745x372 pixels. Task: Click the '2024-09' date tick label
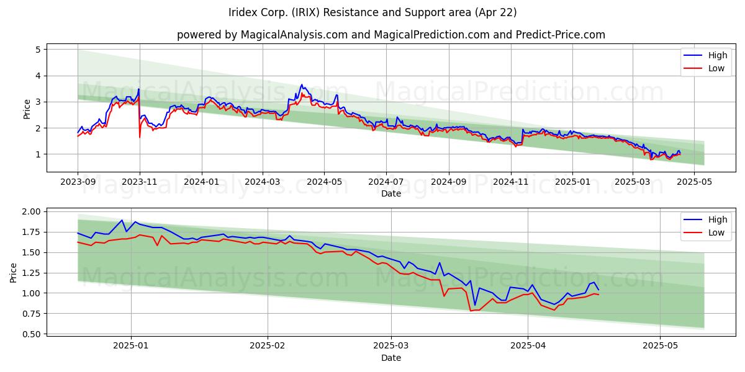(449, 182)
